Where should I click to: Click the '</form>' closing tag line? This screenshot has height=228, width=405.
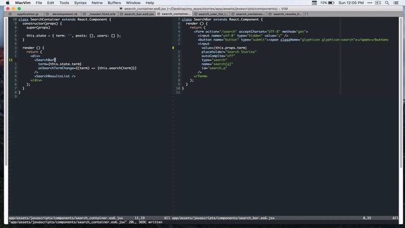(201, 76)
